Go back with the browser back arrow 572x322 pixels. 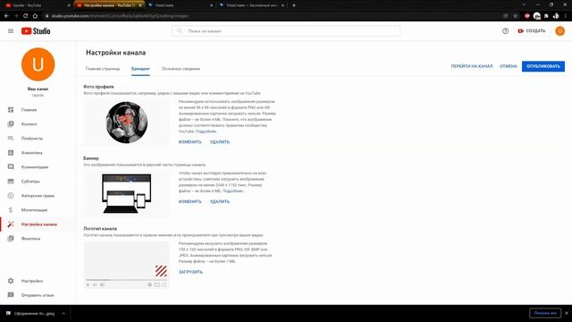pos(6,16)
